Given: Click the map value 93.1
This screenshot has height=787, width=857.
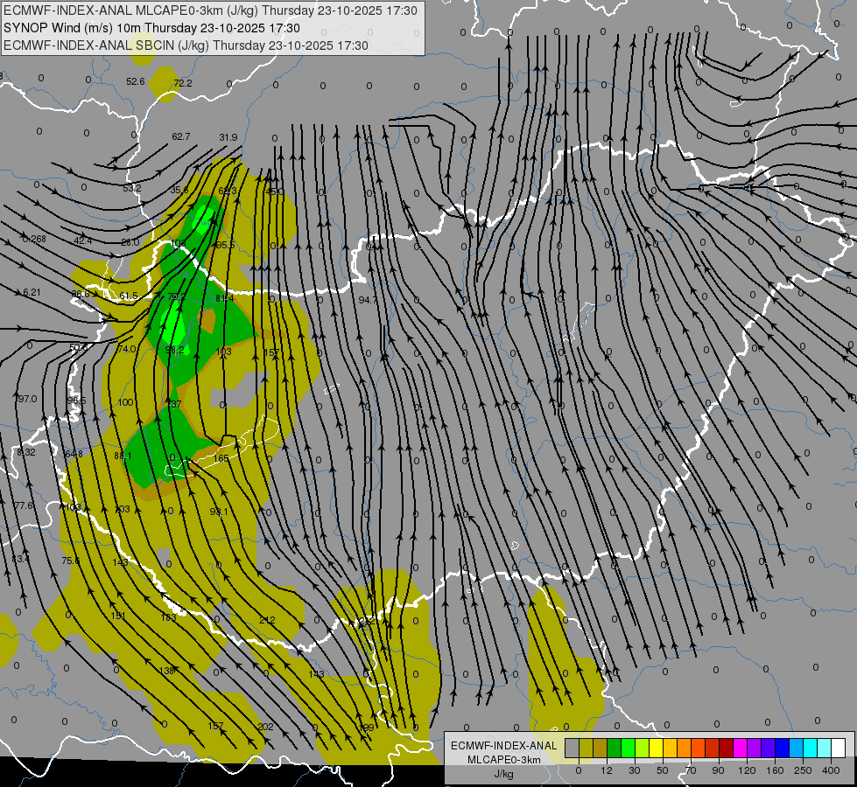Looking at the screenshot, I should click(219, 512).
